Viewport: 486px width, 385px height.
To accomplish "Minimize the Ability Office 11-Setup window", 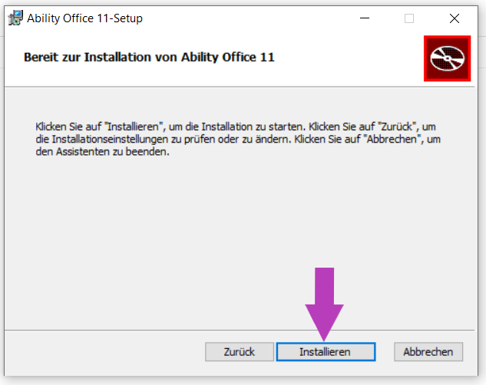I will coord(365,18).
